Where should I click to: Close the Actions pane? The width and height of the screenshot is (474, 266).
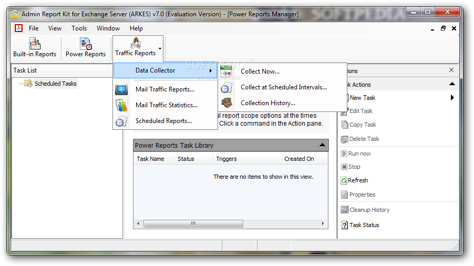(451, 70)
